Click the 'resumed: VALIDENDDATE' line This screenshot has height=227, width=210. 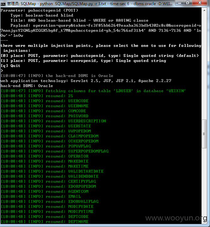click(x=50, y=176)
